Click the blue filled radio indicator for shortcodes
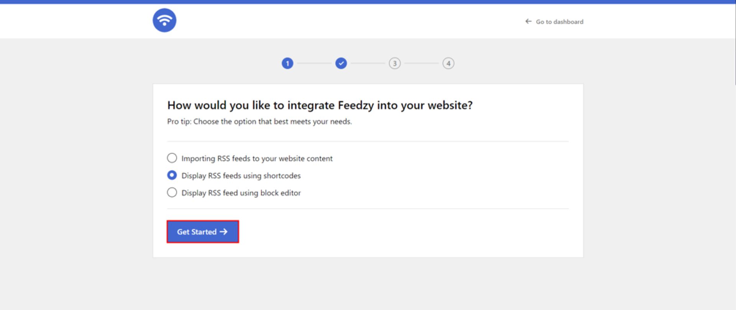Image resolution: width=736 pixels, height=310 pixels. pyautogui.click(x=172, y=175)
